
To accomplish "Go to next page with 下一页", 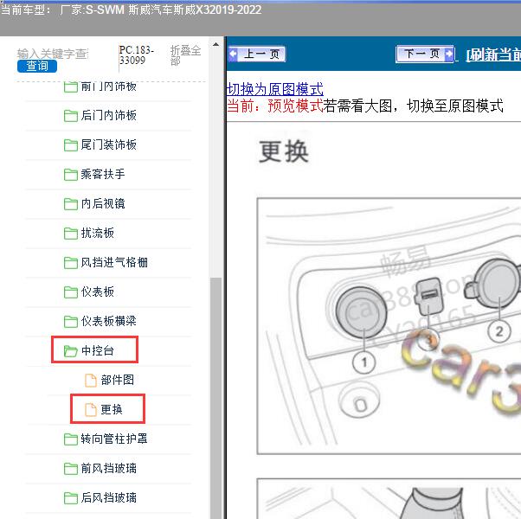I will coord(425,54).
